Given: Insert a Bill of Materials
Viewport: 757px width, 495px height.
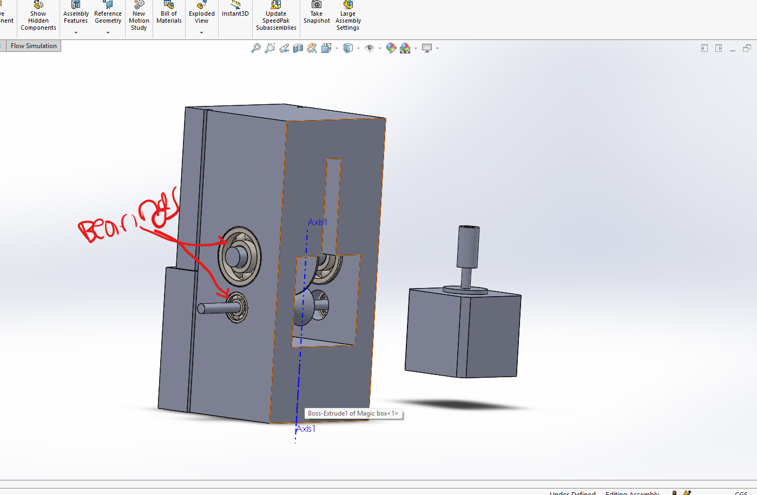Looking at the screenshot, I should [x=169, y=13].
